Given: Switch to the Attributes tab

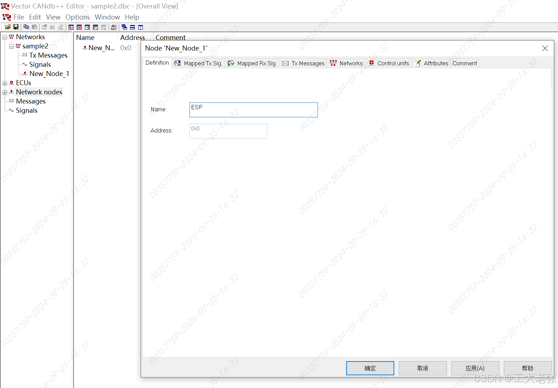Looking at the screenshot, I should click(431, 63).
